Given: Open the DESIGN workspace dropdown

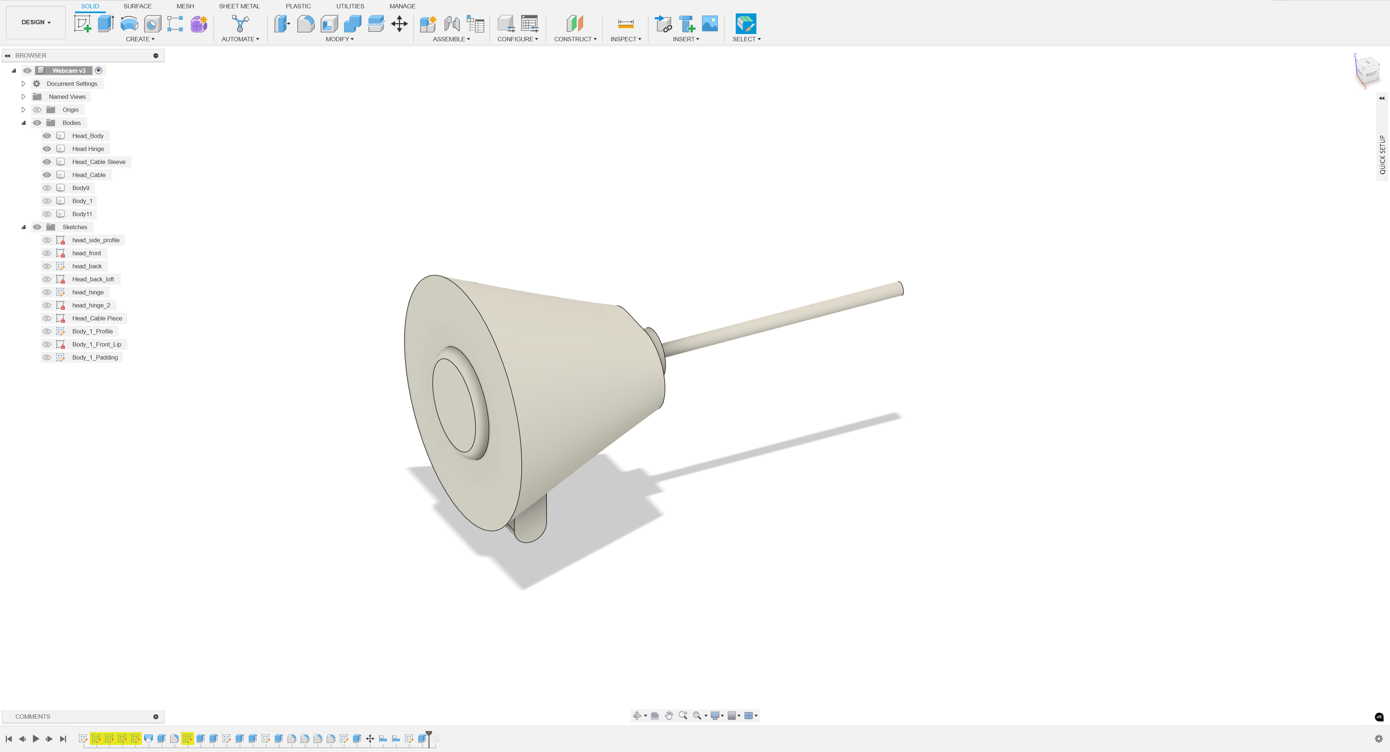Looking at the screenshot, I should (35, 22).
